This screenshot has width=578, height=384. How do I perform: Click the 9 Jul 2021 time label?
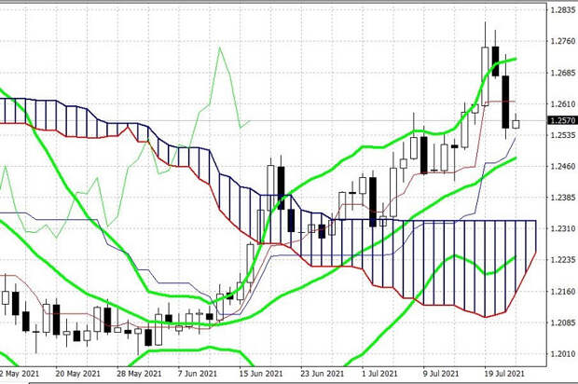[441, 374]
